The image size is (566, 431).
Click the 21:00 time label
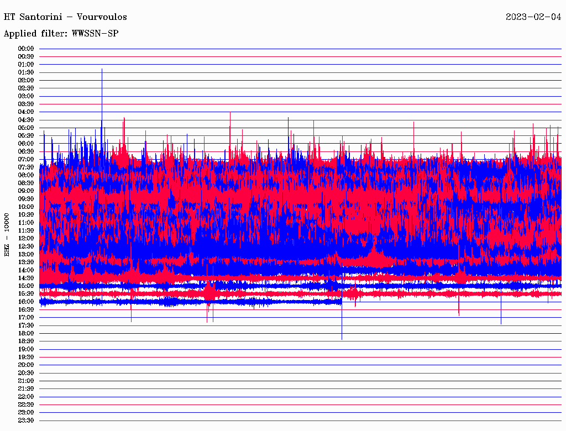click(x=26, y=381)
